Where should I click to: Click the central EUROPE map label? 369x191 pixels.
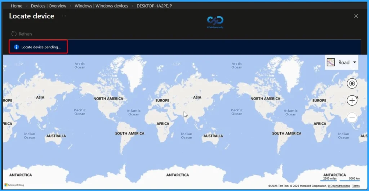(x=162, y=100)
